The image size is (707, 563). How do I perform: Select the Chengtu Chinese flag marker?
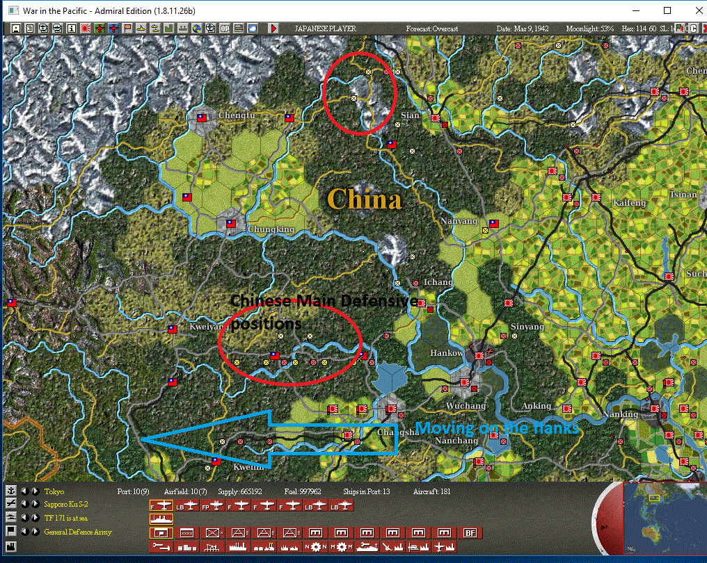[202, 118]
